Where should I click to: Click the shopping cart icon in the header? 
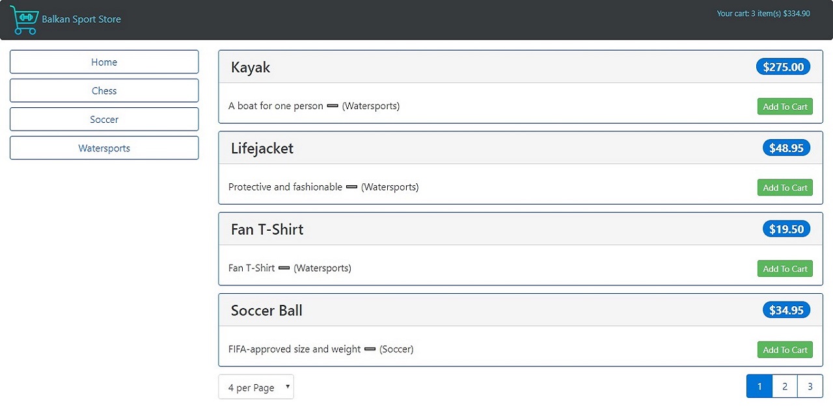click(x=24, y=19)
